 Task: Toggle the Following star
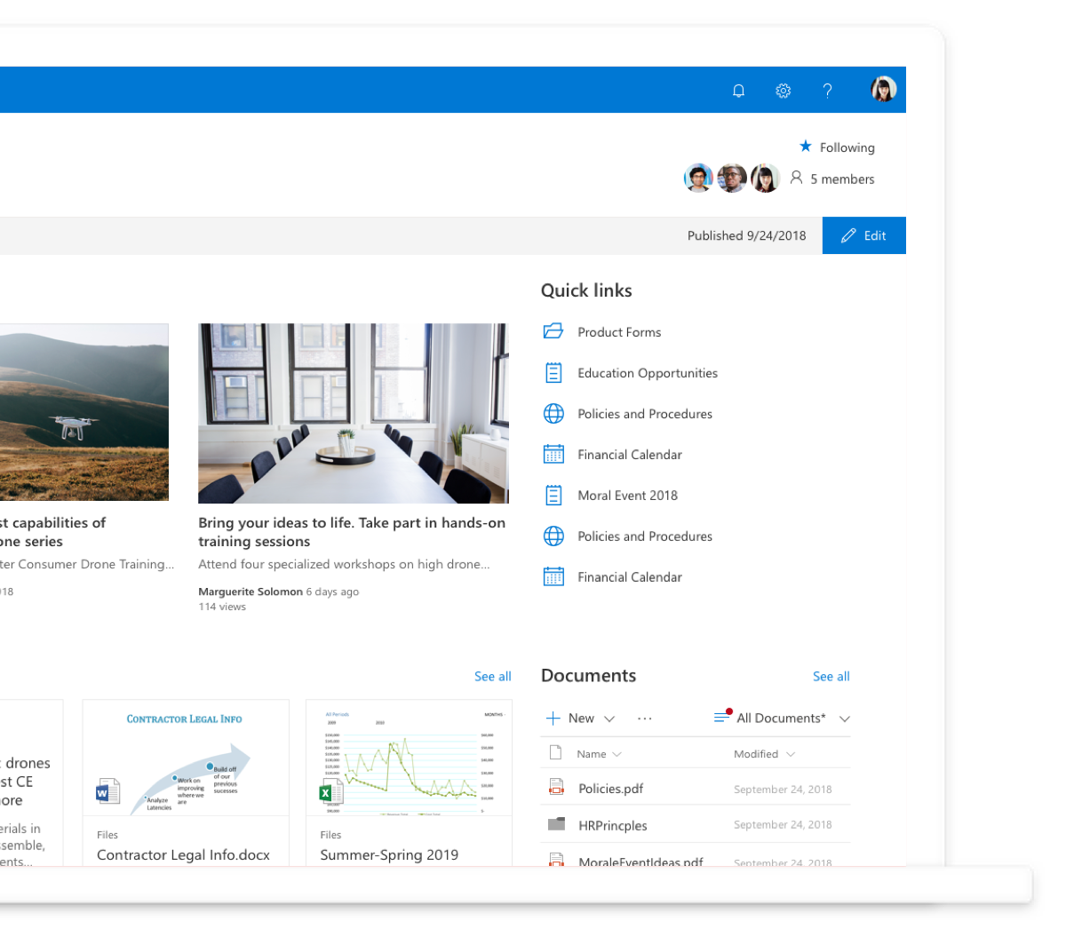tap(806, 147)
